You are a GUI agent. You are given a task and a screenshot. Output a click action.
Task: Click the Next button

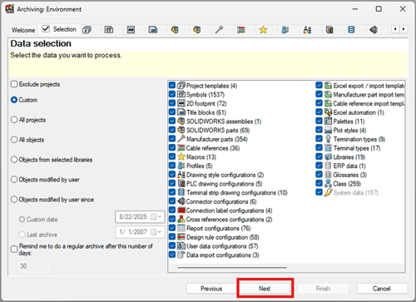(x=265, y=289)
